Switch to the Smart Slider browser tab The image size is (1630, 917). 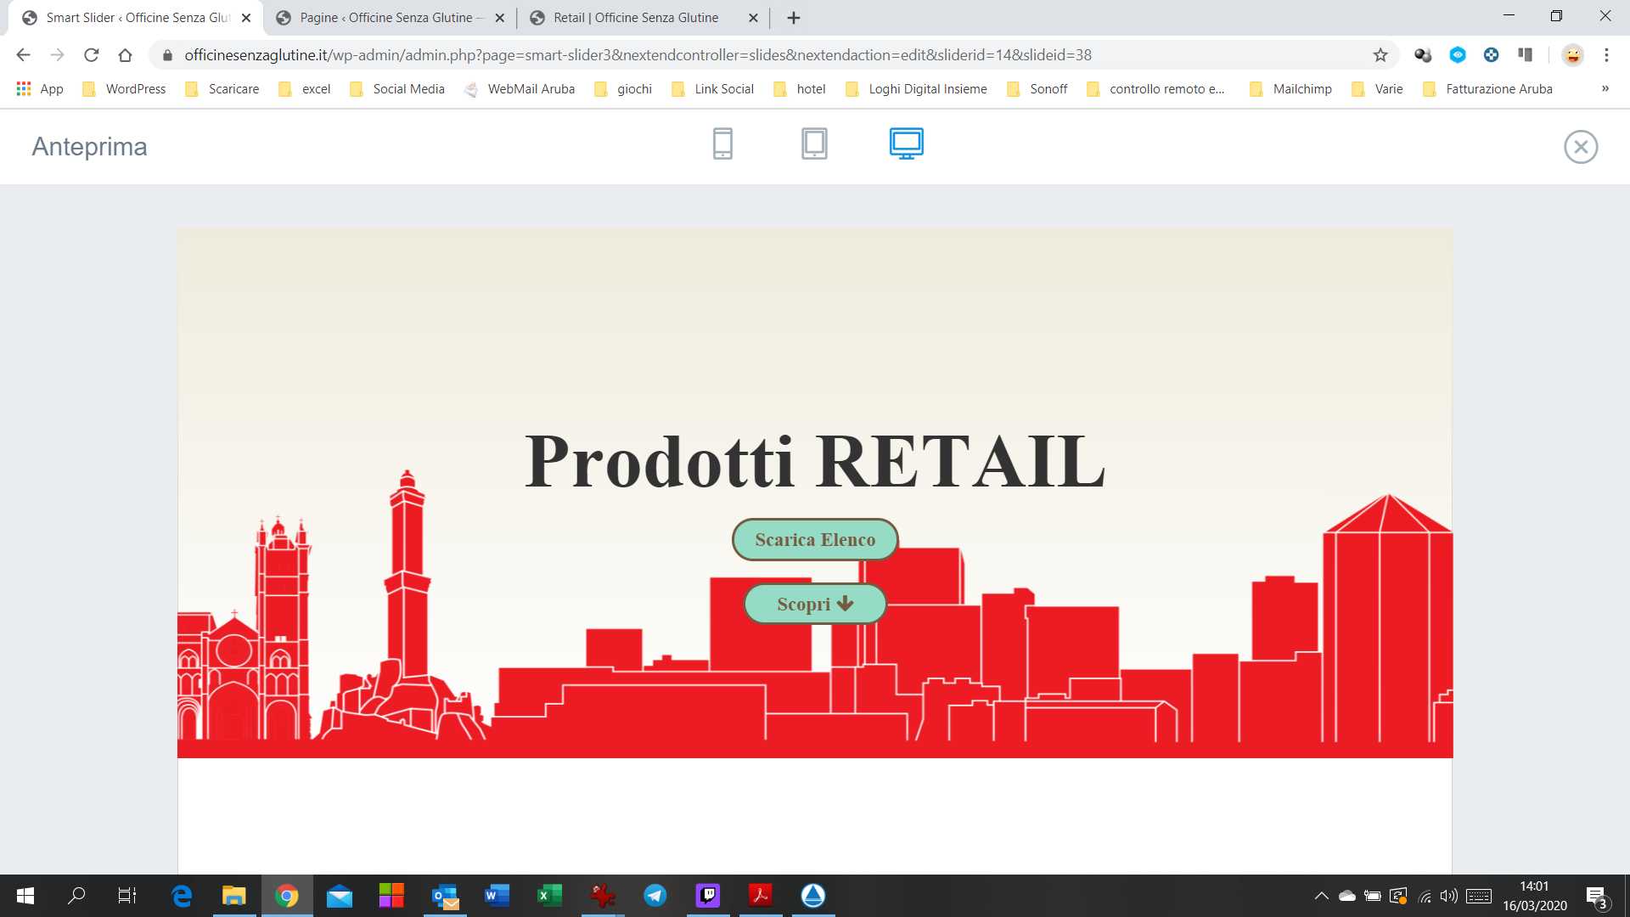pos(136,18)
